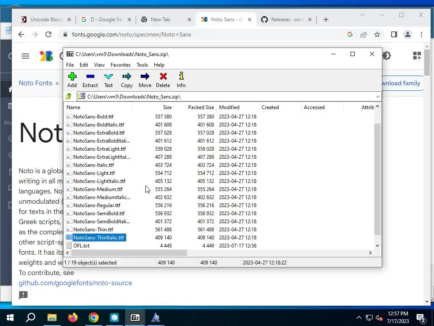
Task: Select NotoSans-LightItalic.ttf file
Action: 99,181
